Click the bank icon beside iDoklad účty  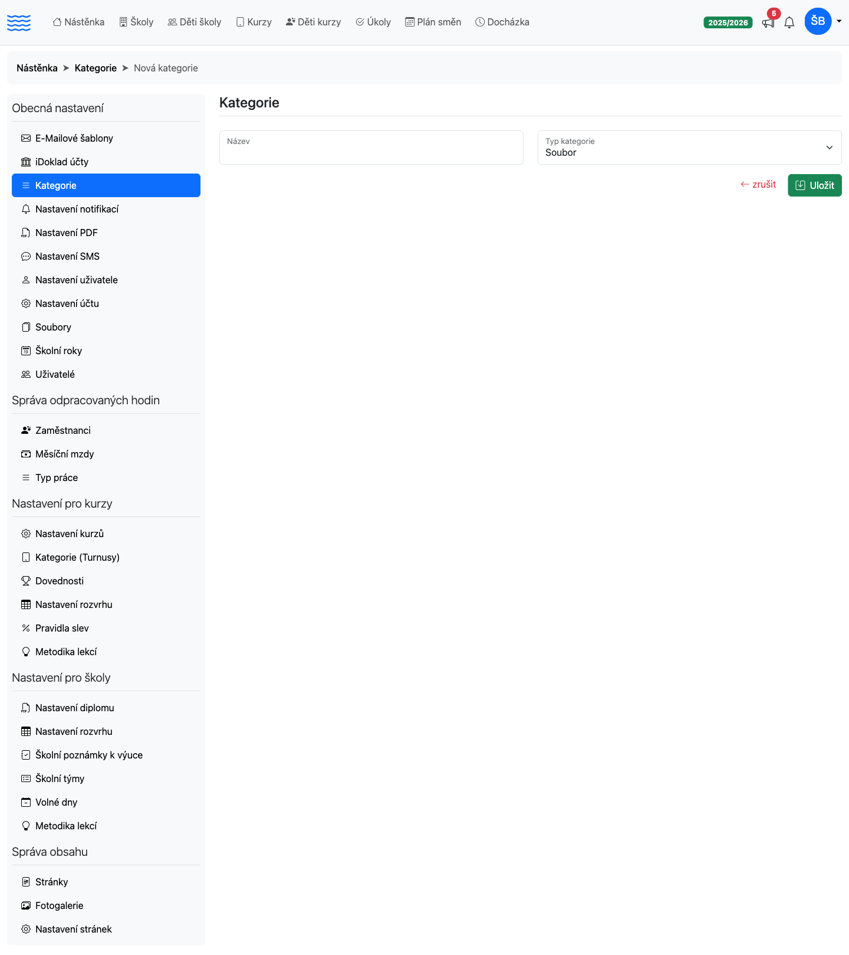(26, 162)
